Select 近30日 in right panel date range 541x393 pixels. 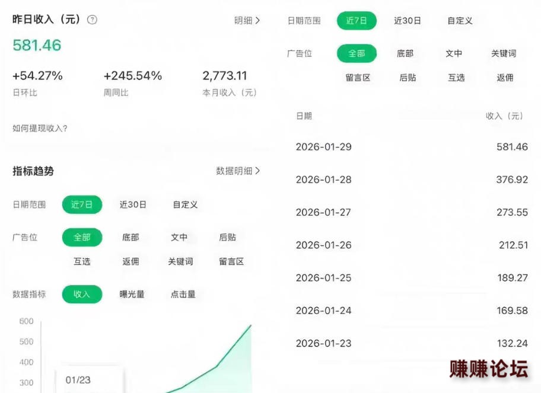(408, 21)
